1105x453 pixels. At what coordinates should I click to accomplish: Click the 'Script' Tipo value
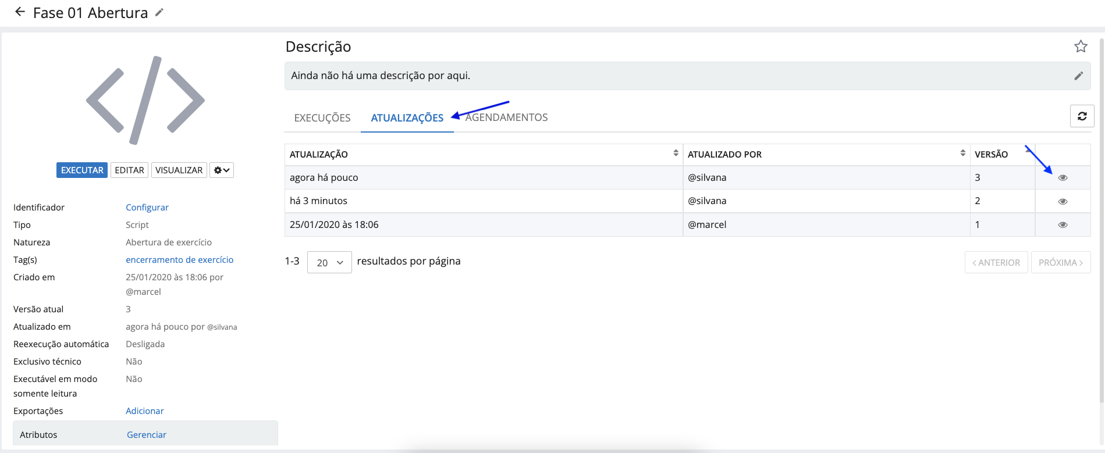coord(137,225)
